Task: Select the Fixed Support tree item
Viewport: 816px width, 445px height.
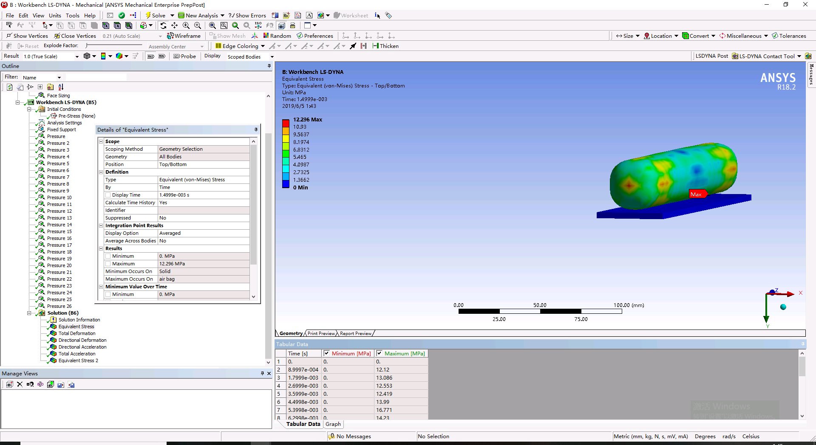Action: click(x=62, y=130)
